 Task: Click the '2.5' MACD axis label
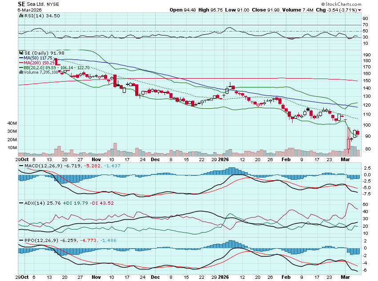click(367, 168)
